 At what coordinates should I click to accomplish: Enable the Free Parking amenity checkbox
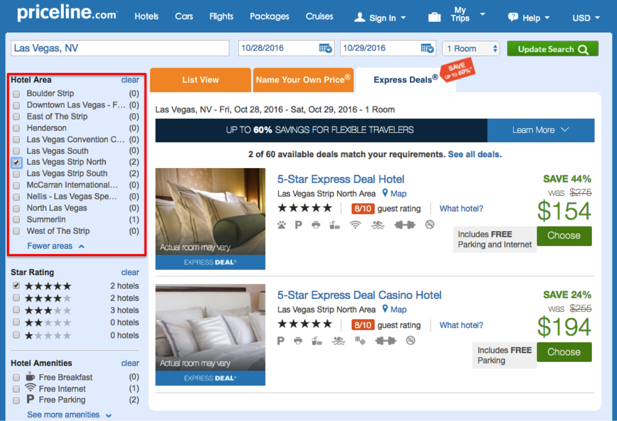tap(16, 400)
